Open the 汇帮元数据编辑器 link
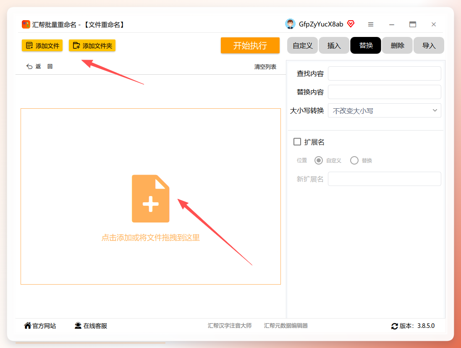 click(x=286, y=326)
